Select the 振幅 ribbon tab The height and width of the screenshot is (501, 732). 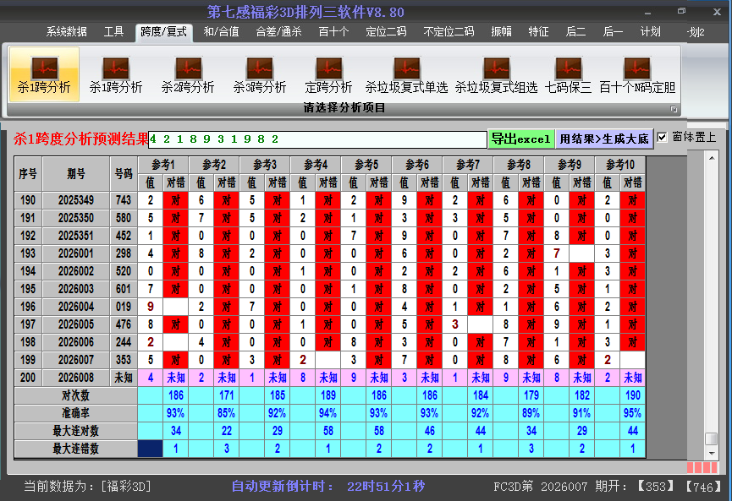click(x=502, y=32)
